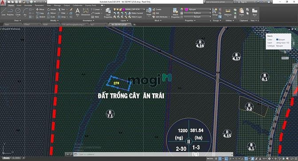Activate the Move command
Viewport: 298px width, 161px height.
(40, 9)
